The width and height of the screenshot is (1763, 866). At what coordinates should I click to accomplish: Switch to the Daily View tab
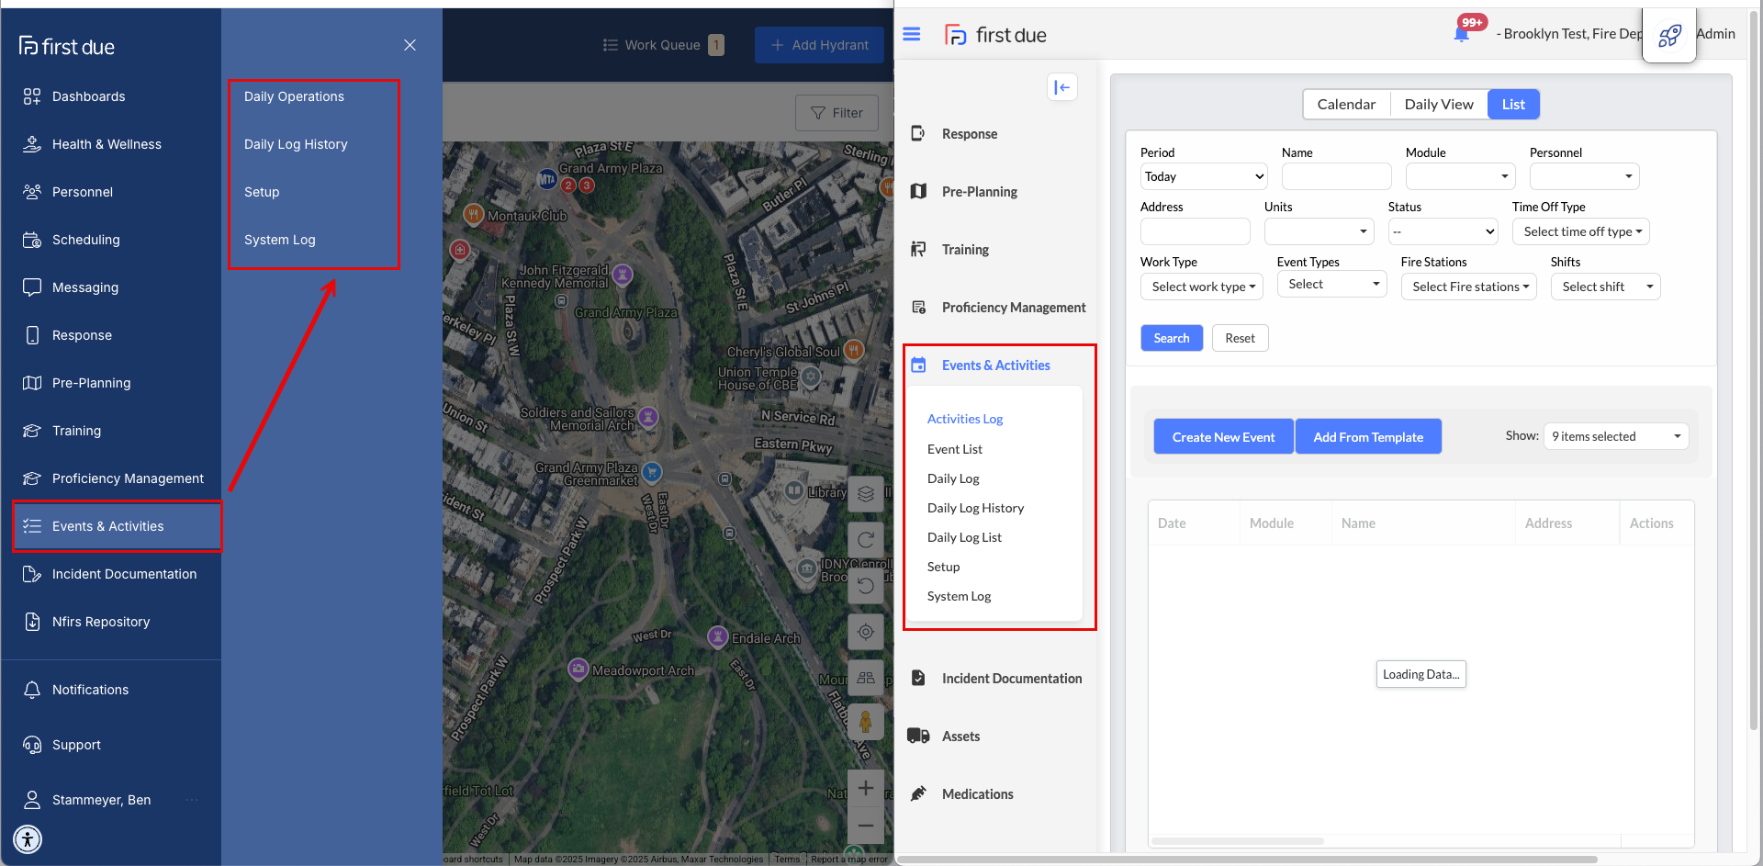(x=1438, y=105)
